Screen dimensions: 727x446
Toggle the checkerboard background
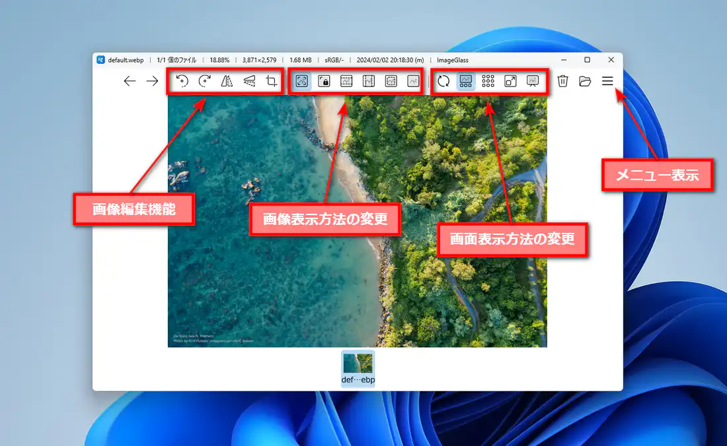point(488,81)
